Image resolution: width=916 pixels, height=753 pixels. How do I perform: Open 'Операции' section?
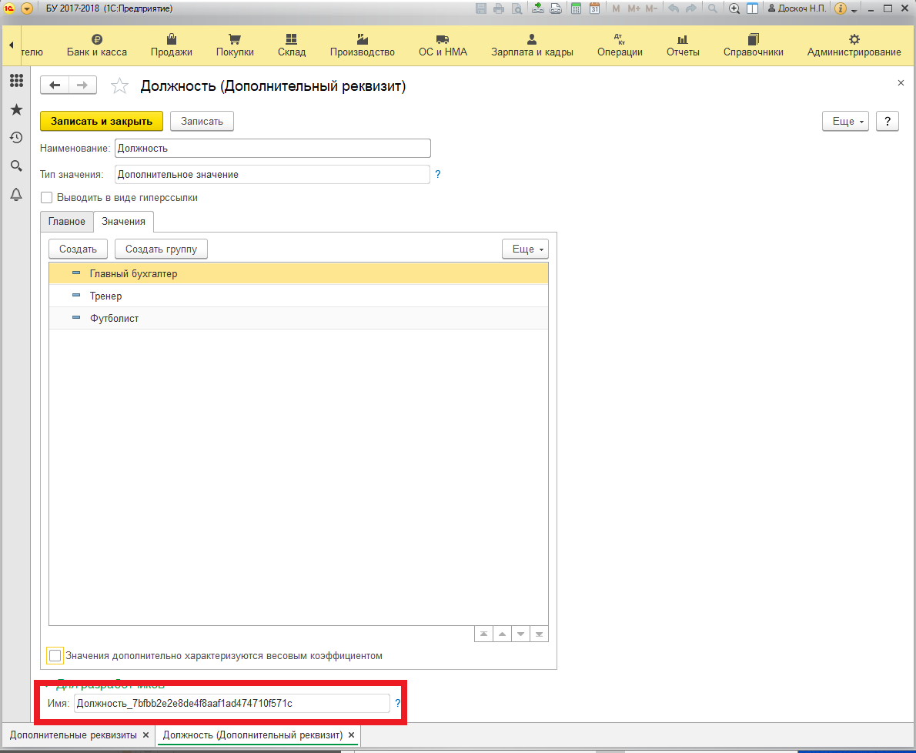click(620, 45)
